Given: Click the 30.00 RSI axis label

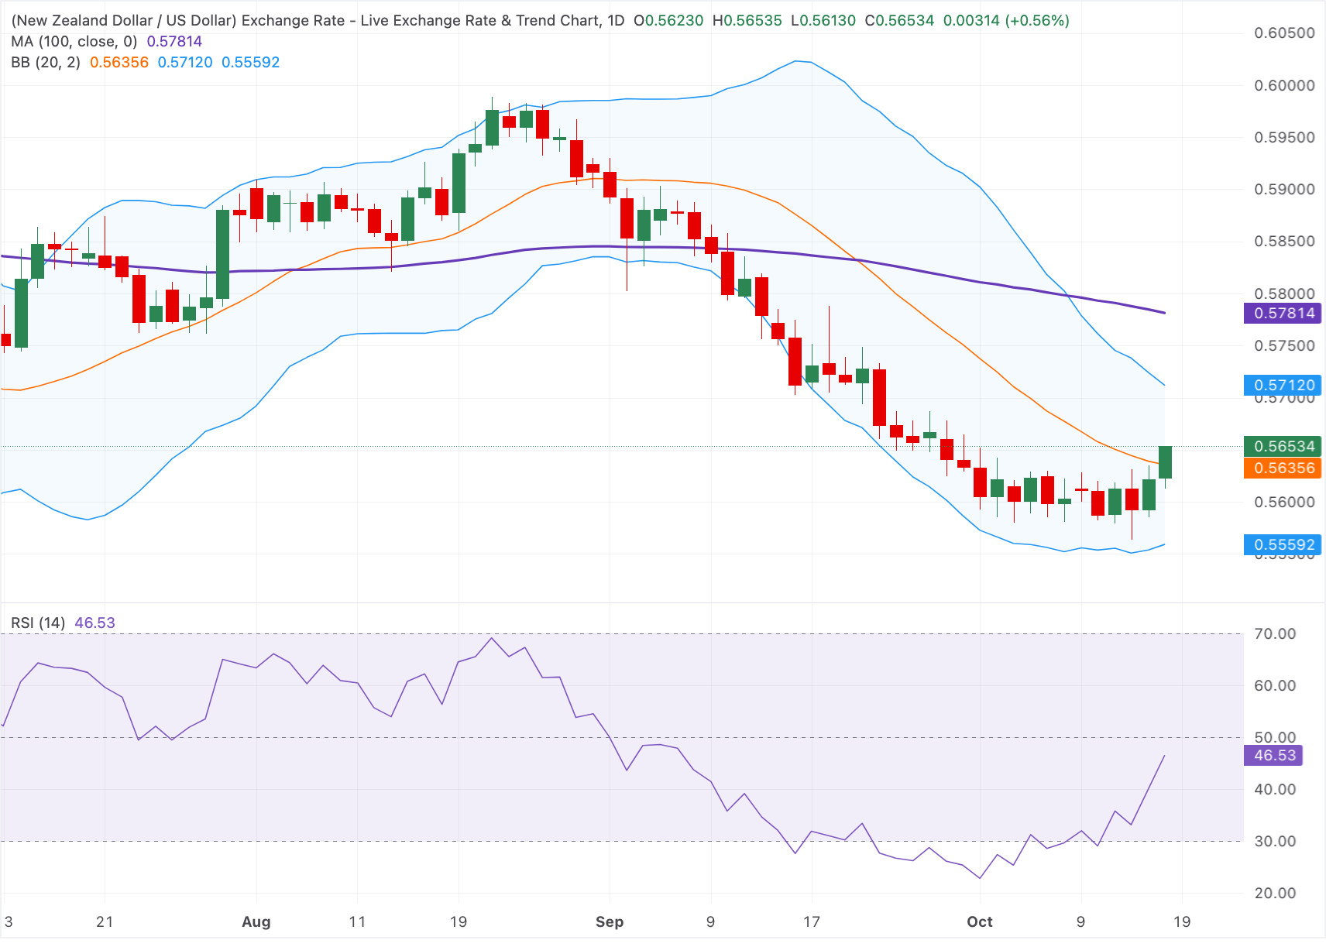Looking at the screenshot, I should point(1275,842).
